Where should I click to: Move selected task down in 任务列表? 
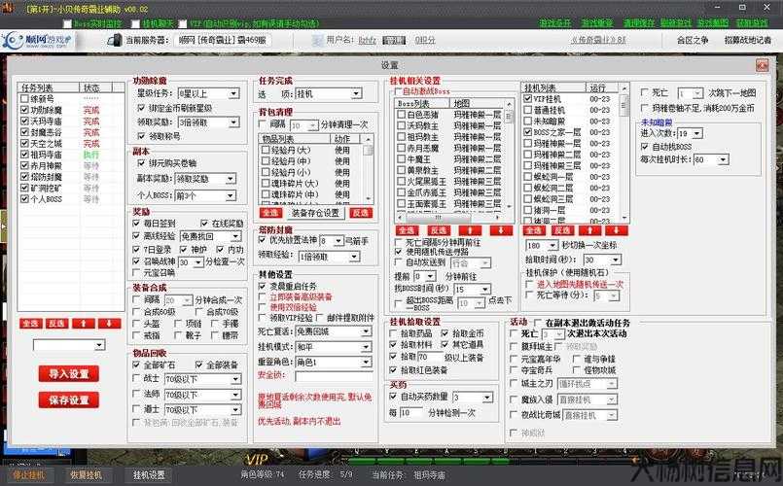click(109, 324)
